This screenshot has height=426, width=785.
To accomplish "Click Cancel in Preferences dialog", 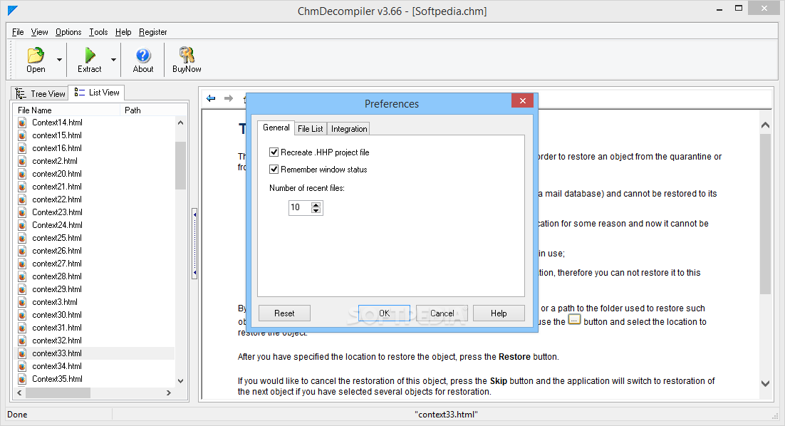I will (x=442, y=313).
